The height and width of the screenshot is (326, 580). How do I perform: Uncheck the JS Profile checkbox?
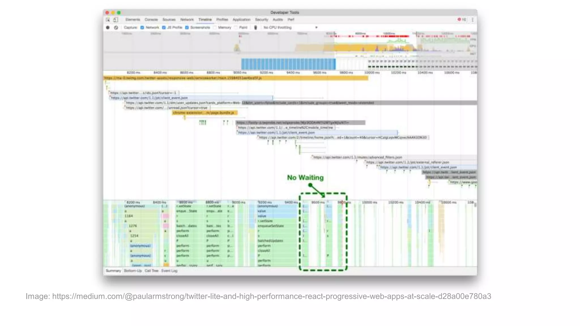[164, 28]
